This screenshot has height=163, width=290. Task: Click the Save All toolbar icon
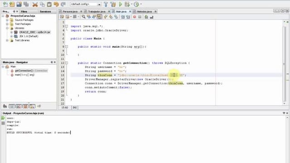[26, 4]
